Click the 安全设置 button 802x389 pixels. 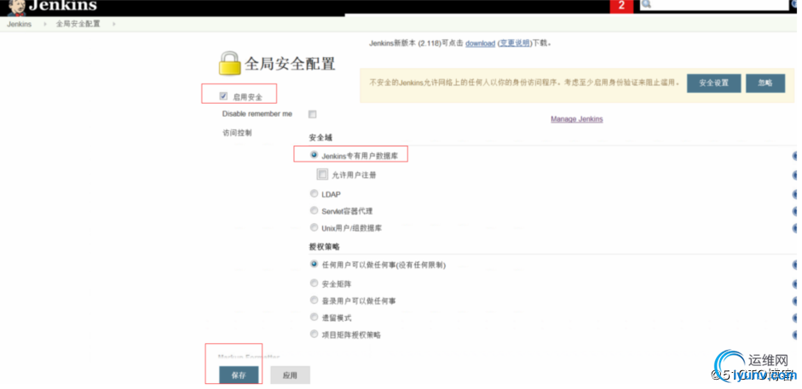[x=713, y=83]
